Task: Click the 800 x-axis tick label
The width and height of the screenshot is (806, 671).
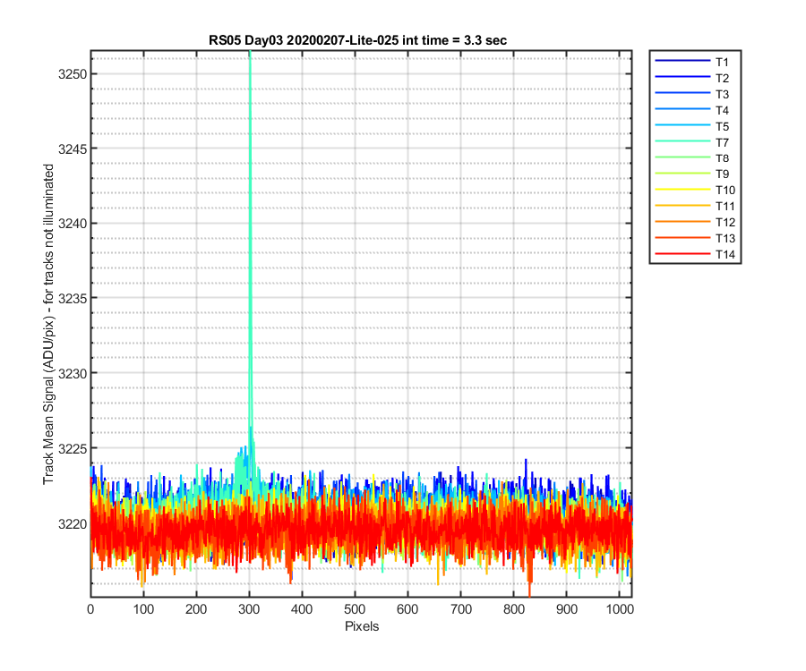Action: [x=514, y=609]
